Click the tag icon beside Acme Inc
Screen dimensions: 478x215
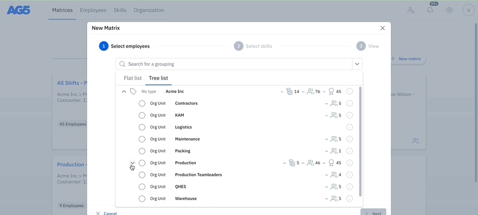[133, 92]
